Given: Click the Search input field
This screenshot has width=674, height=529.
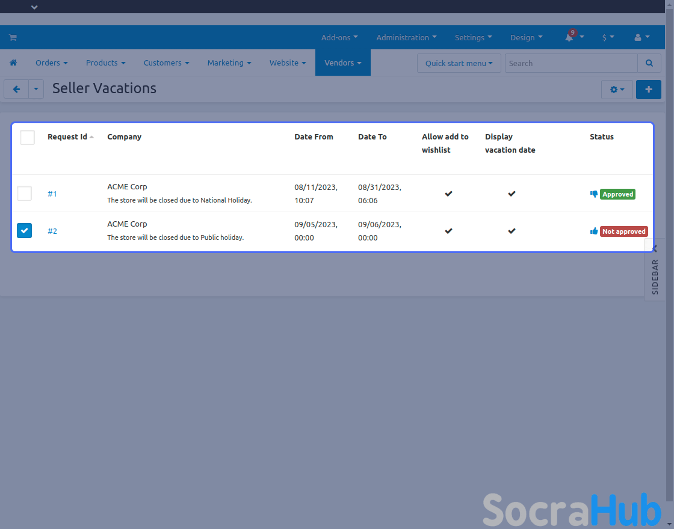Looking at the screenshot, I should coord(570,63).
